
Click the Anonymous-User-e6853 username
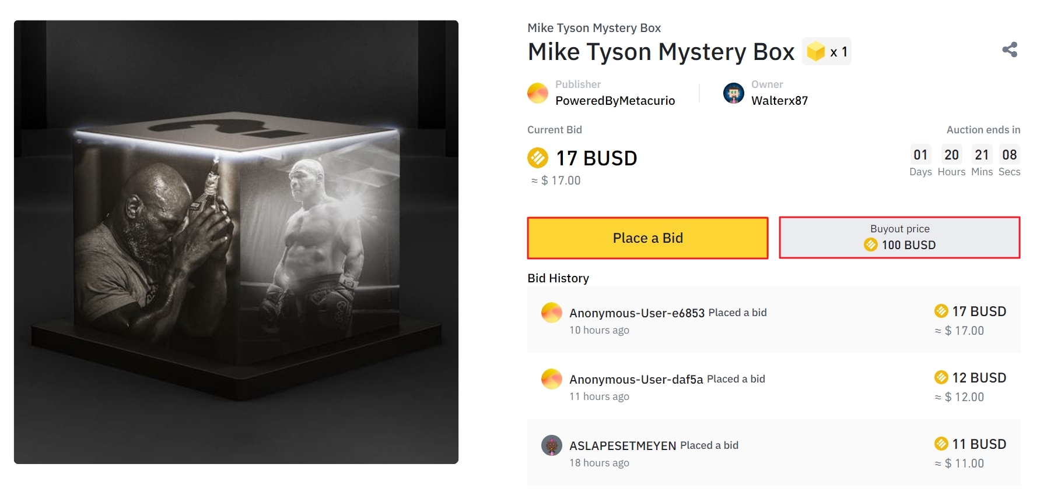pyautogui.click(x=637, y=313)
